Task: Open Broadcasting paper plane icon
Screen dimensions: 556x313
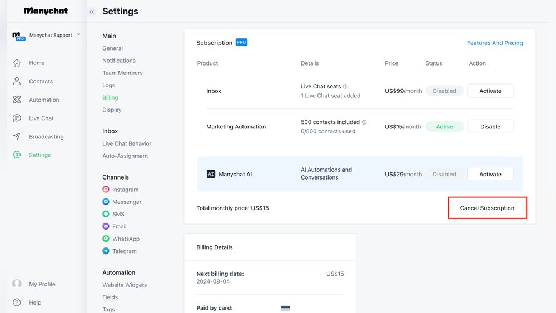Action: pyautogui.click(x=17, y=136)
